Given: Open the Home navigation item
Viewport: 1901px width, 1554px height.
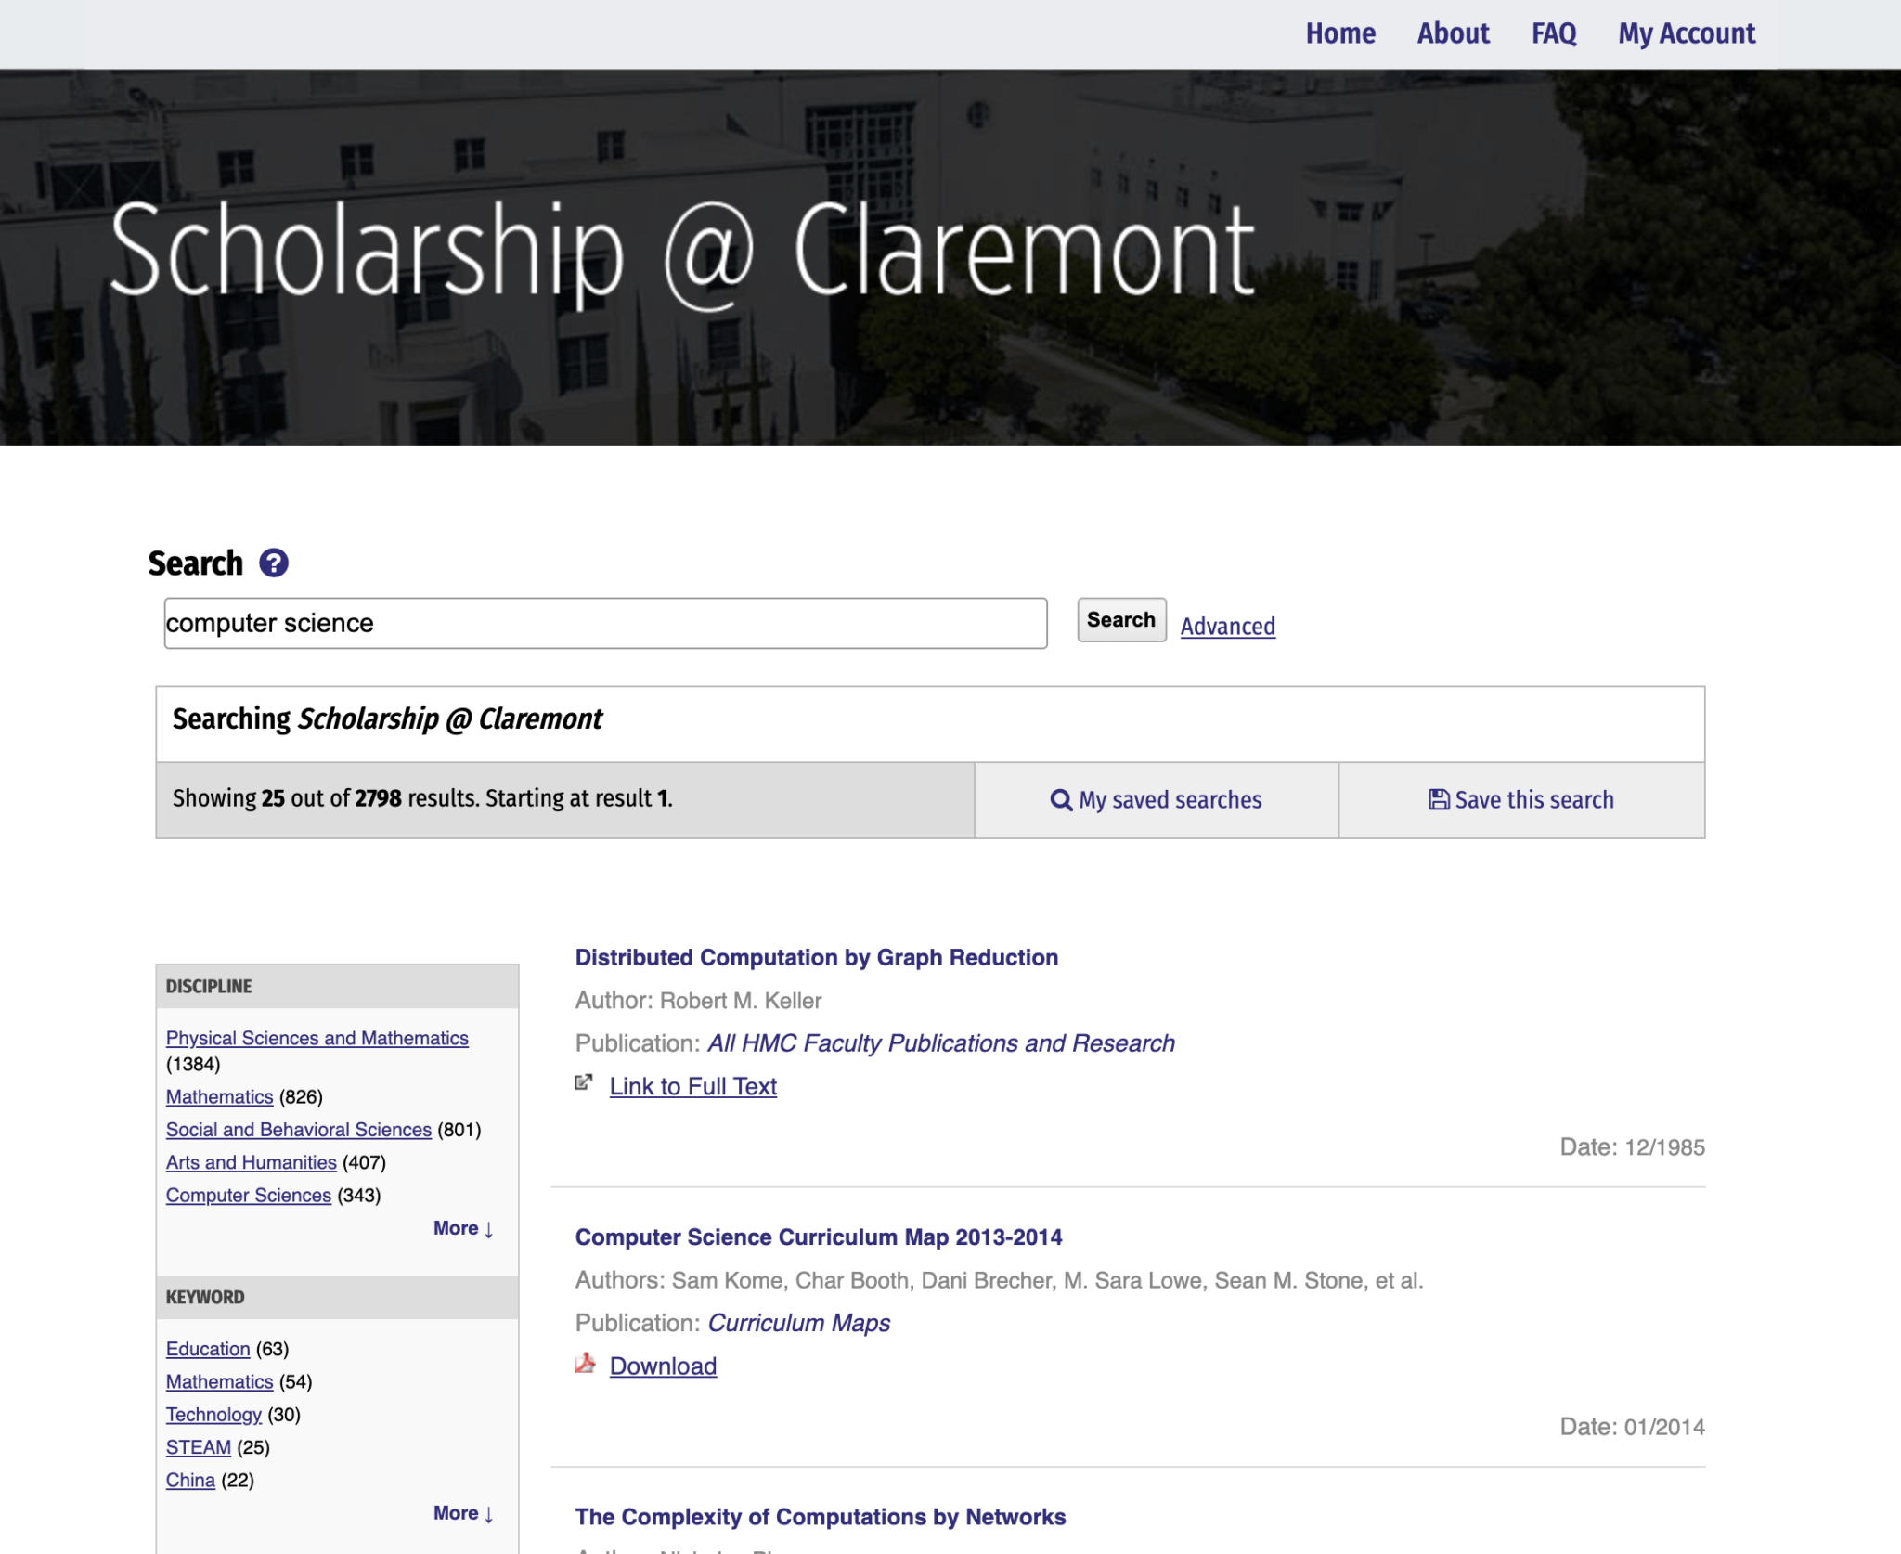Looking at the screenshot, I should (x=1340, y=33).
